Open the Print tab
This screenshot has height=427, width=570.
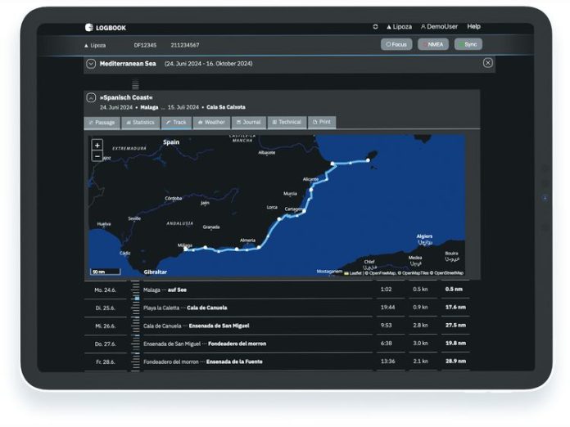(322, 123)
